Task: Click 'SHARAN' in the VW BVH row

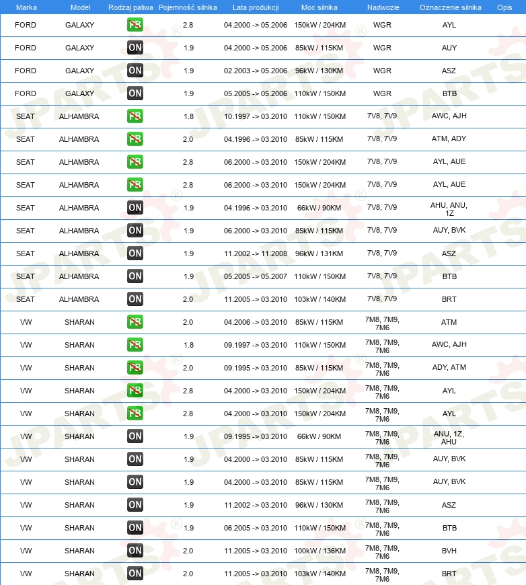Action: 79,551
